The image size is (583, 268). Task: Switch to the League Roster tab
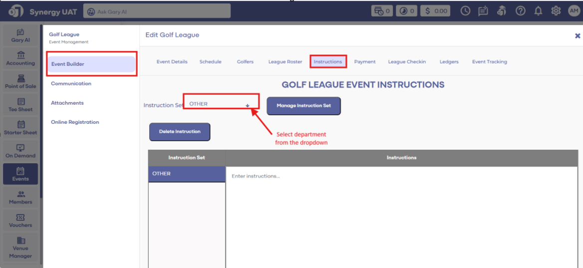tap(285, 62)
